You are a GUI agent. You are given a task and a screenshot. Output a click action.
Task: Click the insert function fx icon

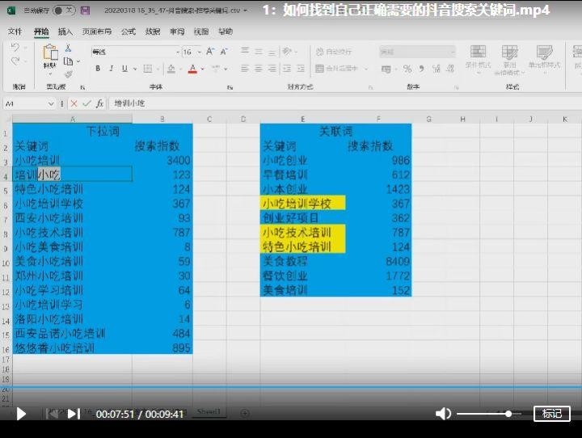pos(99,103)
